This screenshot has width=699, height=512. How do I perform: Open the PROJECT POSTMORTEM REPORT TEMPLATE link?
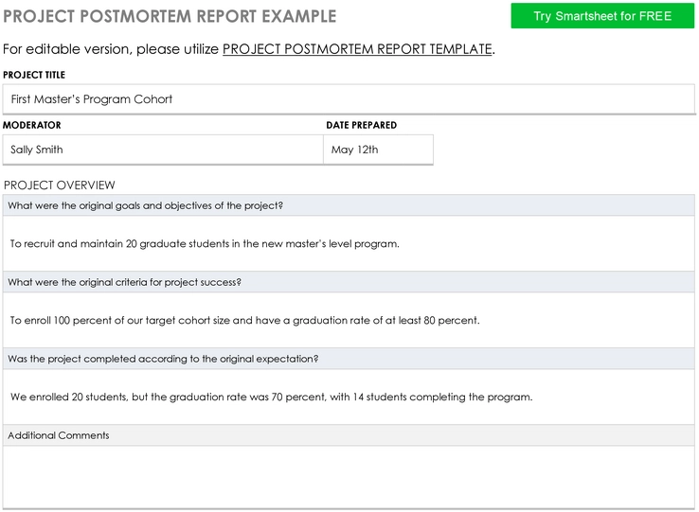point(357,49)
